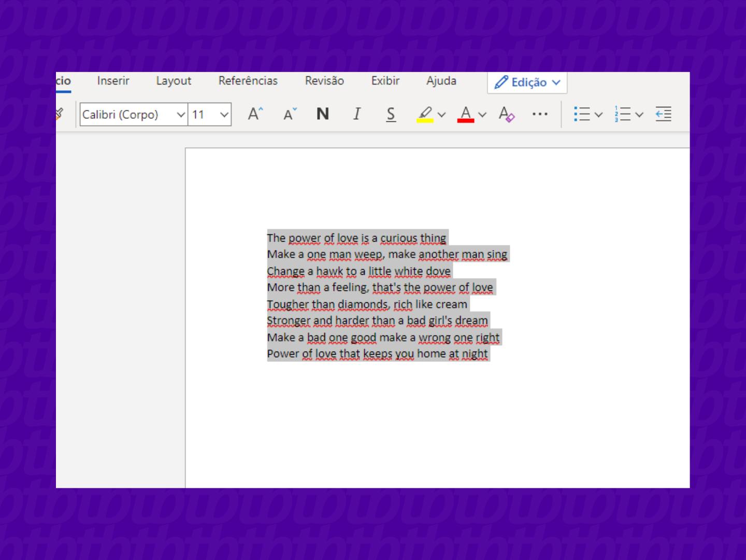The width and height of the screenshot is (746, 560).
Task: Toggle underline with the S button
Action: tap(391, 114)
